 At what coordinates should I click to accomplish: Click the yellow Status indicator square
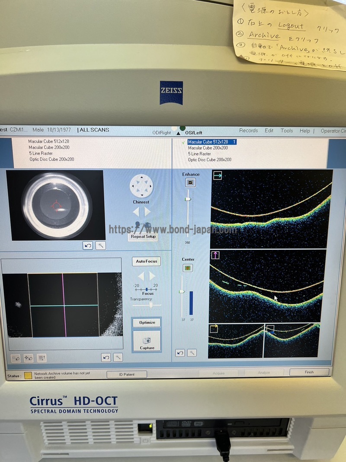point(28,375)
